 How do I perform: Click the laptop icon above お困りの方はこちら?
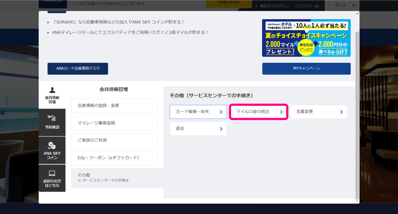52,173
